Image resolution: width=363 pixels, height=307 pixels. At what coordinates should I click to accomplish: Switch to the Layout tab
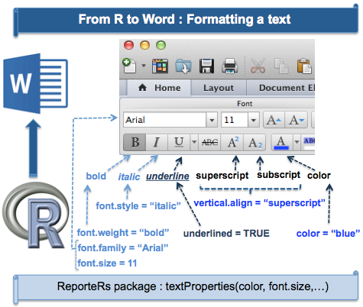tap(219, 88)
